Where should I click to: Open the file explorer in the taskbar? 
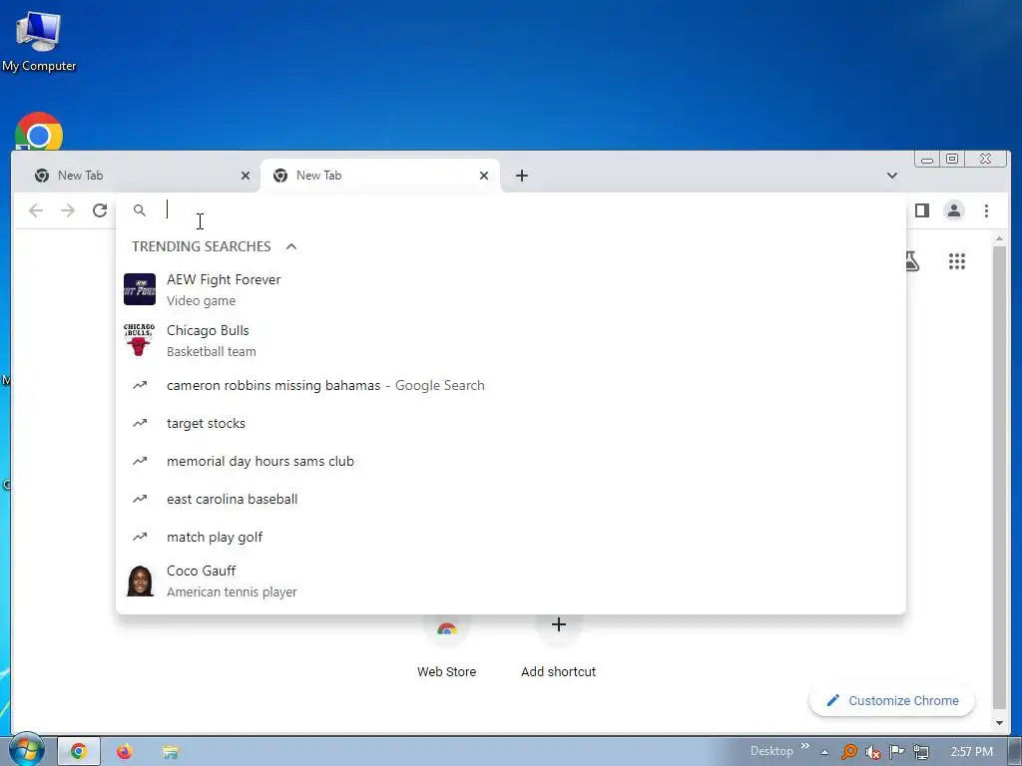170,752
